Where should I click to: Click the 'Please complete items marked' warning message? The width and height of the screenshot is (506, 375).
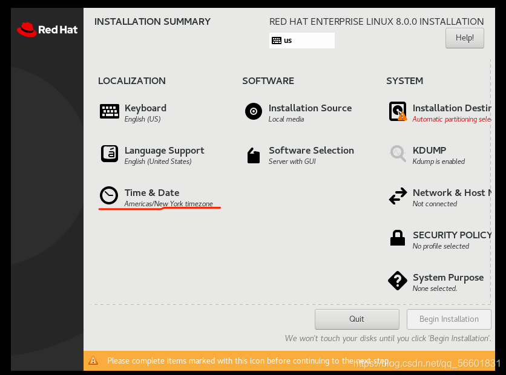click(248, 361)
